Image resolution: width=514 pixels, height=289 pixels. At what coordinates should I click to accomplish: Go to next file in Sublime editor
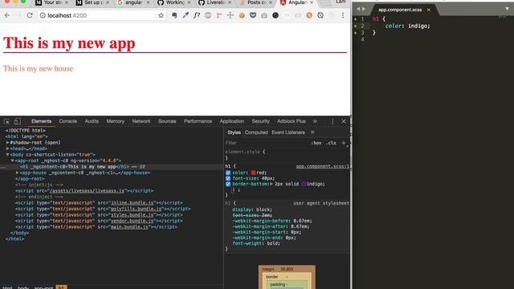click(364, 9)
